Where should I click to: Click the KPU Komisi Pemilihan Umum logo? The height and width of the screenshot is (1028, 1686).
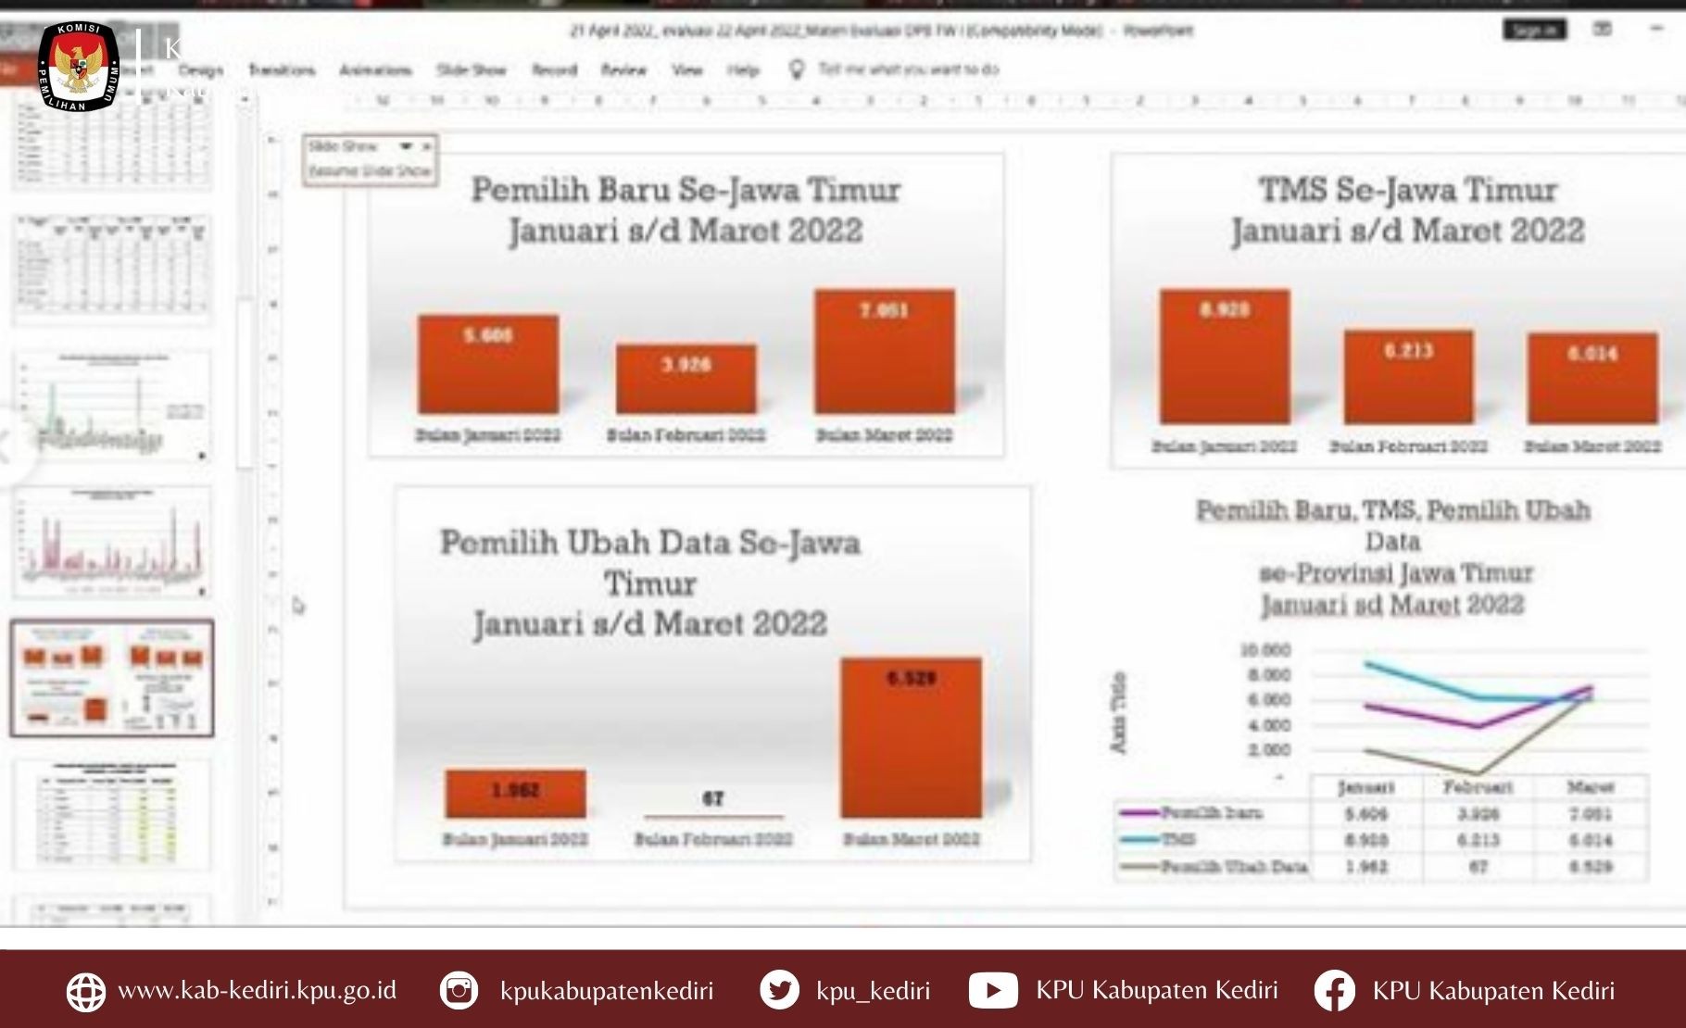(79, 68)
